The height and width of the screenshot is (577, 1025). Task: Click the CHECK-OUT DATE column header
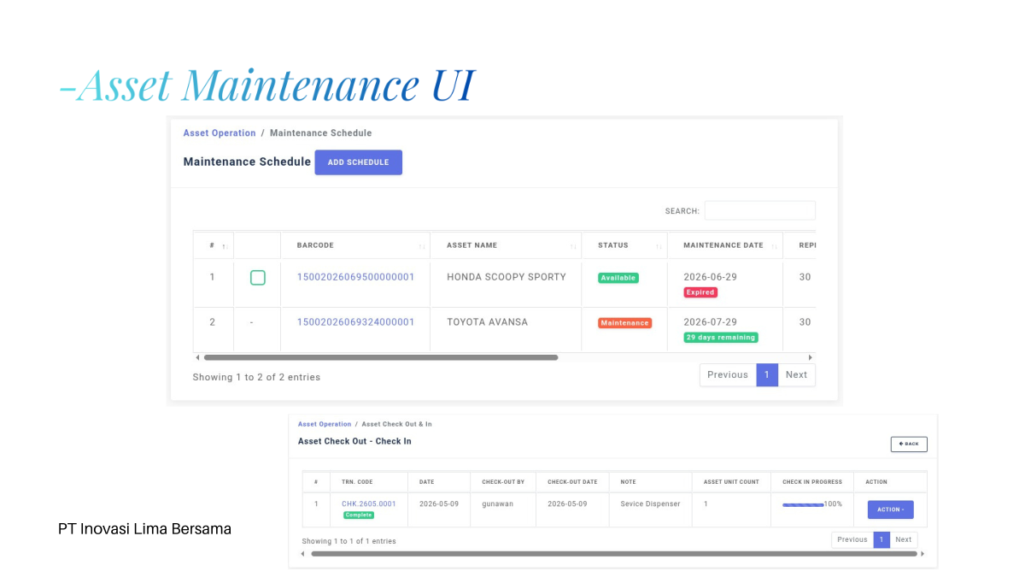tap(572, 482)
